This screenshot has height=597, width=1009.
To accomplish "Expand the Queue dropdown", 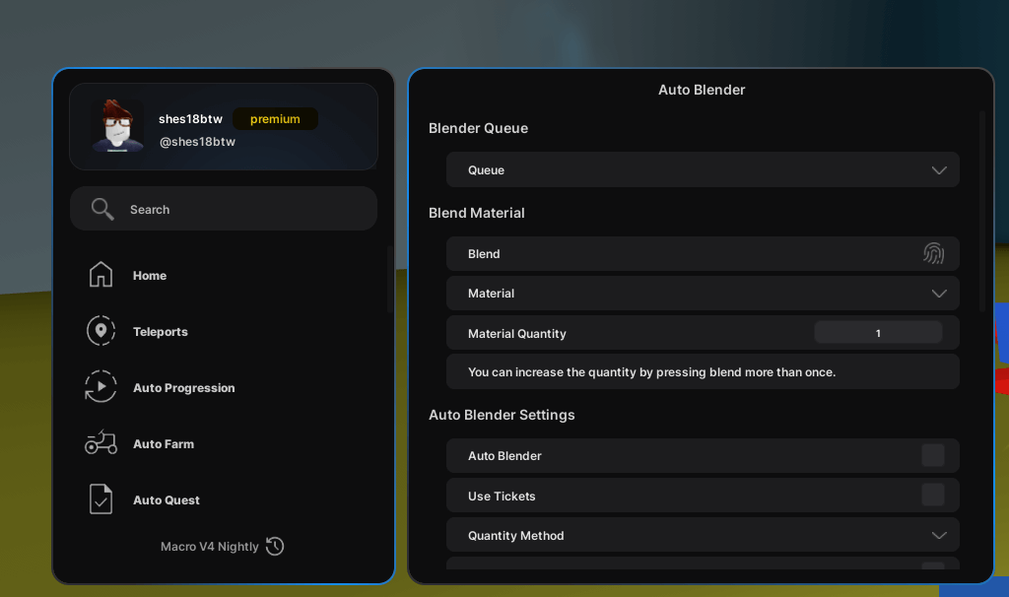I will [x=703, y=169].
